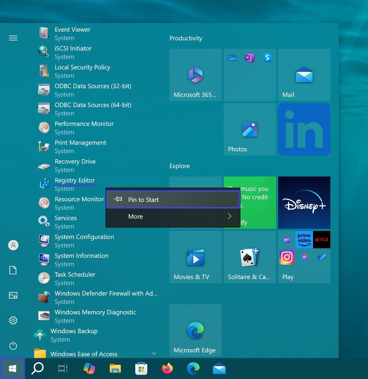The image size is (368, 379).
Task: Open the Windows Defender Firewall icon
Action: (44, 297)
